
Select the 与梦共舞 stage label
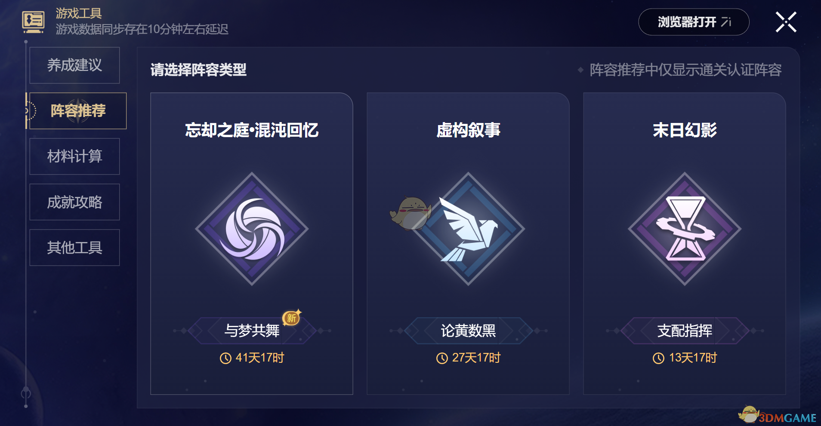pos(252,331)
